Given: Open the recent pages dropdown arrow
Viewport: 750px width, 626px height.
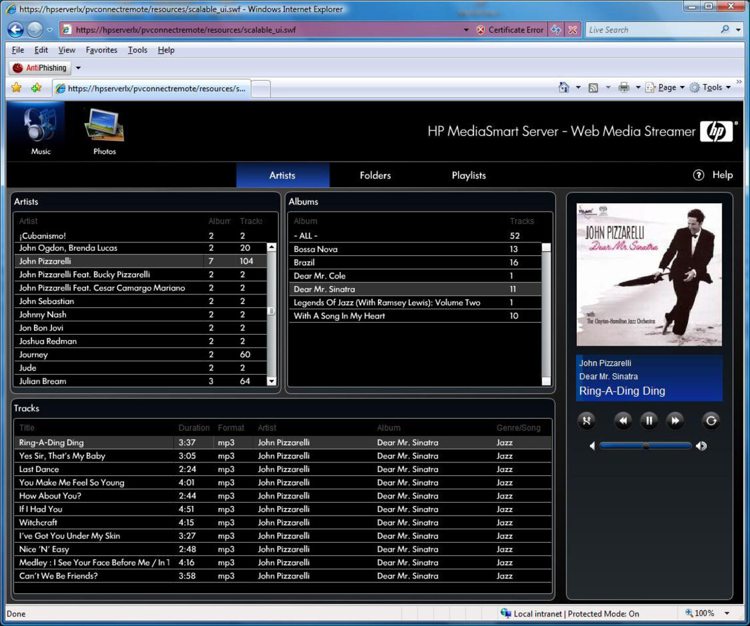Looking at the screenshot, I should point(49,30).
